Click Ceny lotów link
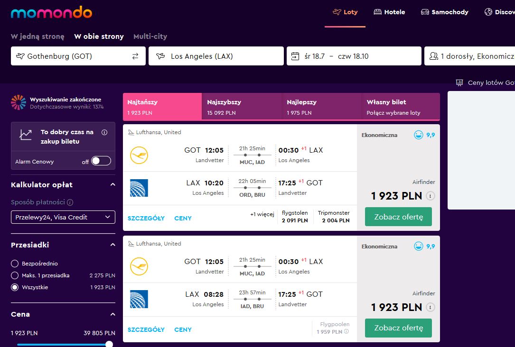This screenshot has height=347, width=515. coord(491,82)
